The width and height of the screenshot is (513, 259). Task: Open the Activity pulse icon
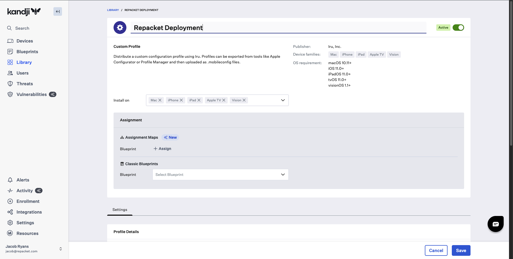tap(10, 191)
